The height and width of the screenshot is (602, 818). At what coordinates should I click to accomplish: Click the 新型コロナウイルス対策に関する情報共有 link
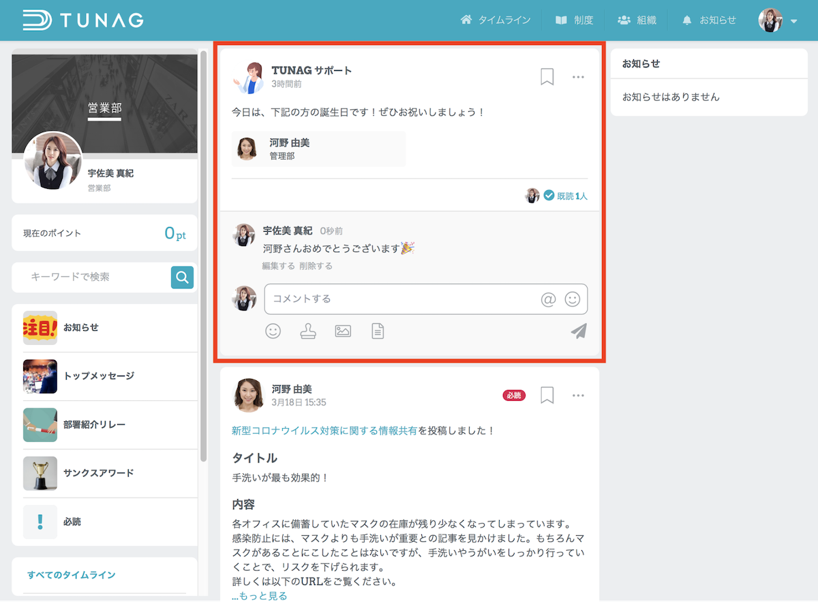(x=324, y=431)
